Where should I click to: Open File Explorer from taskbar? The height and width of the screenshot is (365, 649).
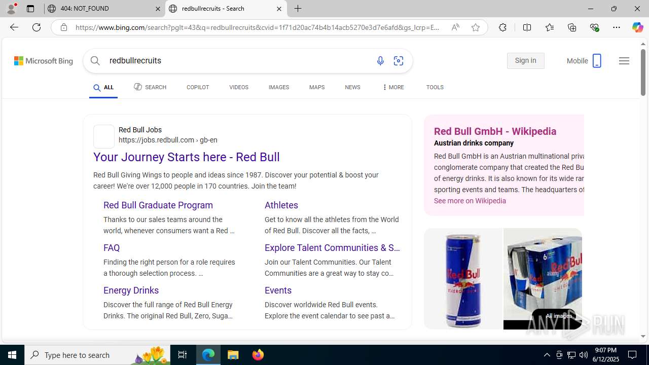click(233, 355)
